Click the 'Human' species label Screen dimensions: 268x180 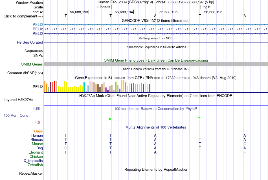click(37, 135)
